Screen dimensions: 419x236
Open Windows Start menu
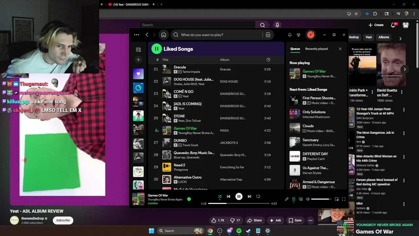[x=151, y=231]
